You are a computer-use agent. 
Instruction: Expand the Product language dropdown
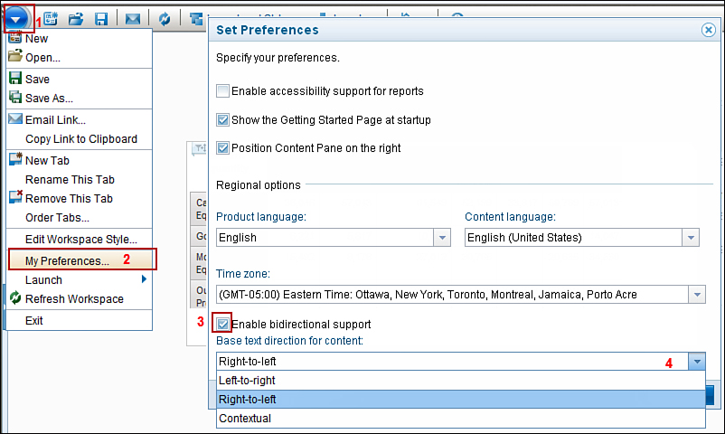pos(442,238)
